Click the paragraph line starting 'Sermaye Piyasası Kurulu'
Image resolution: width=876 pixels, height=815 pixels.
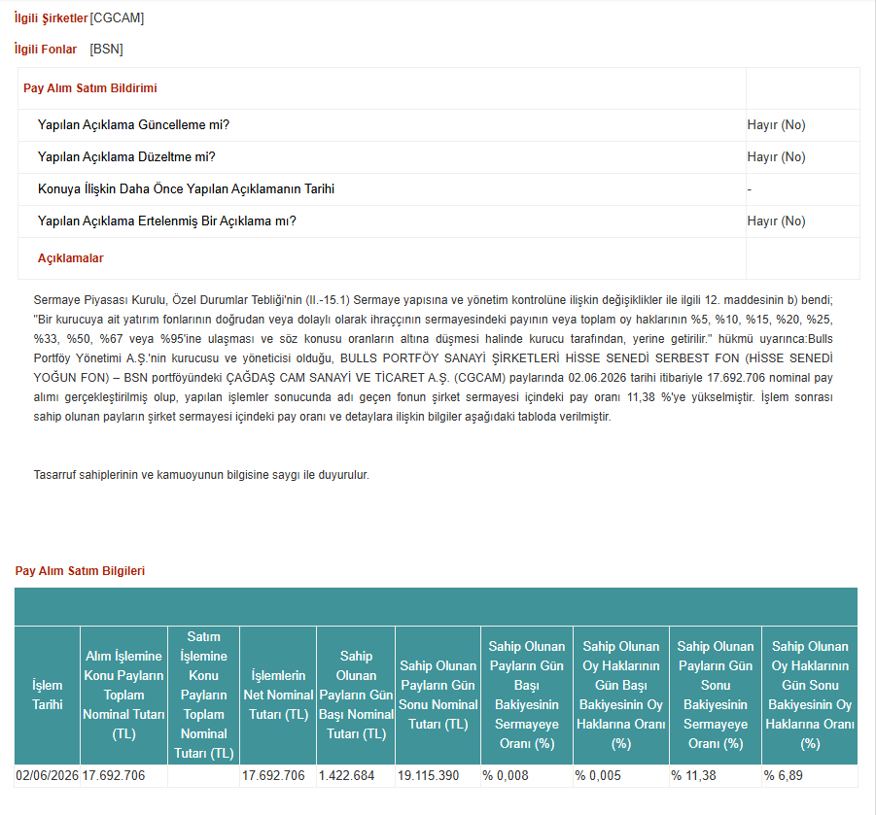[x=433, y=300]
